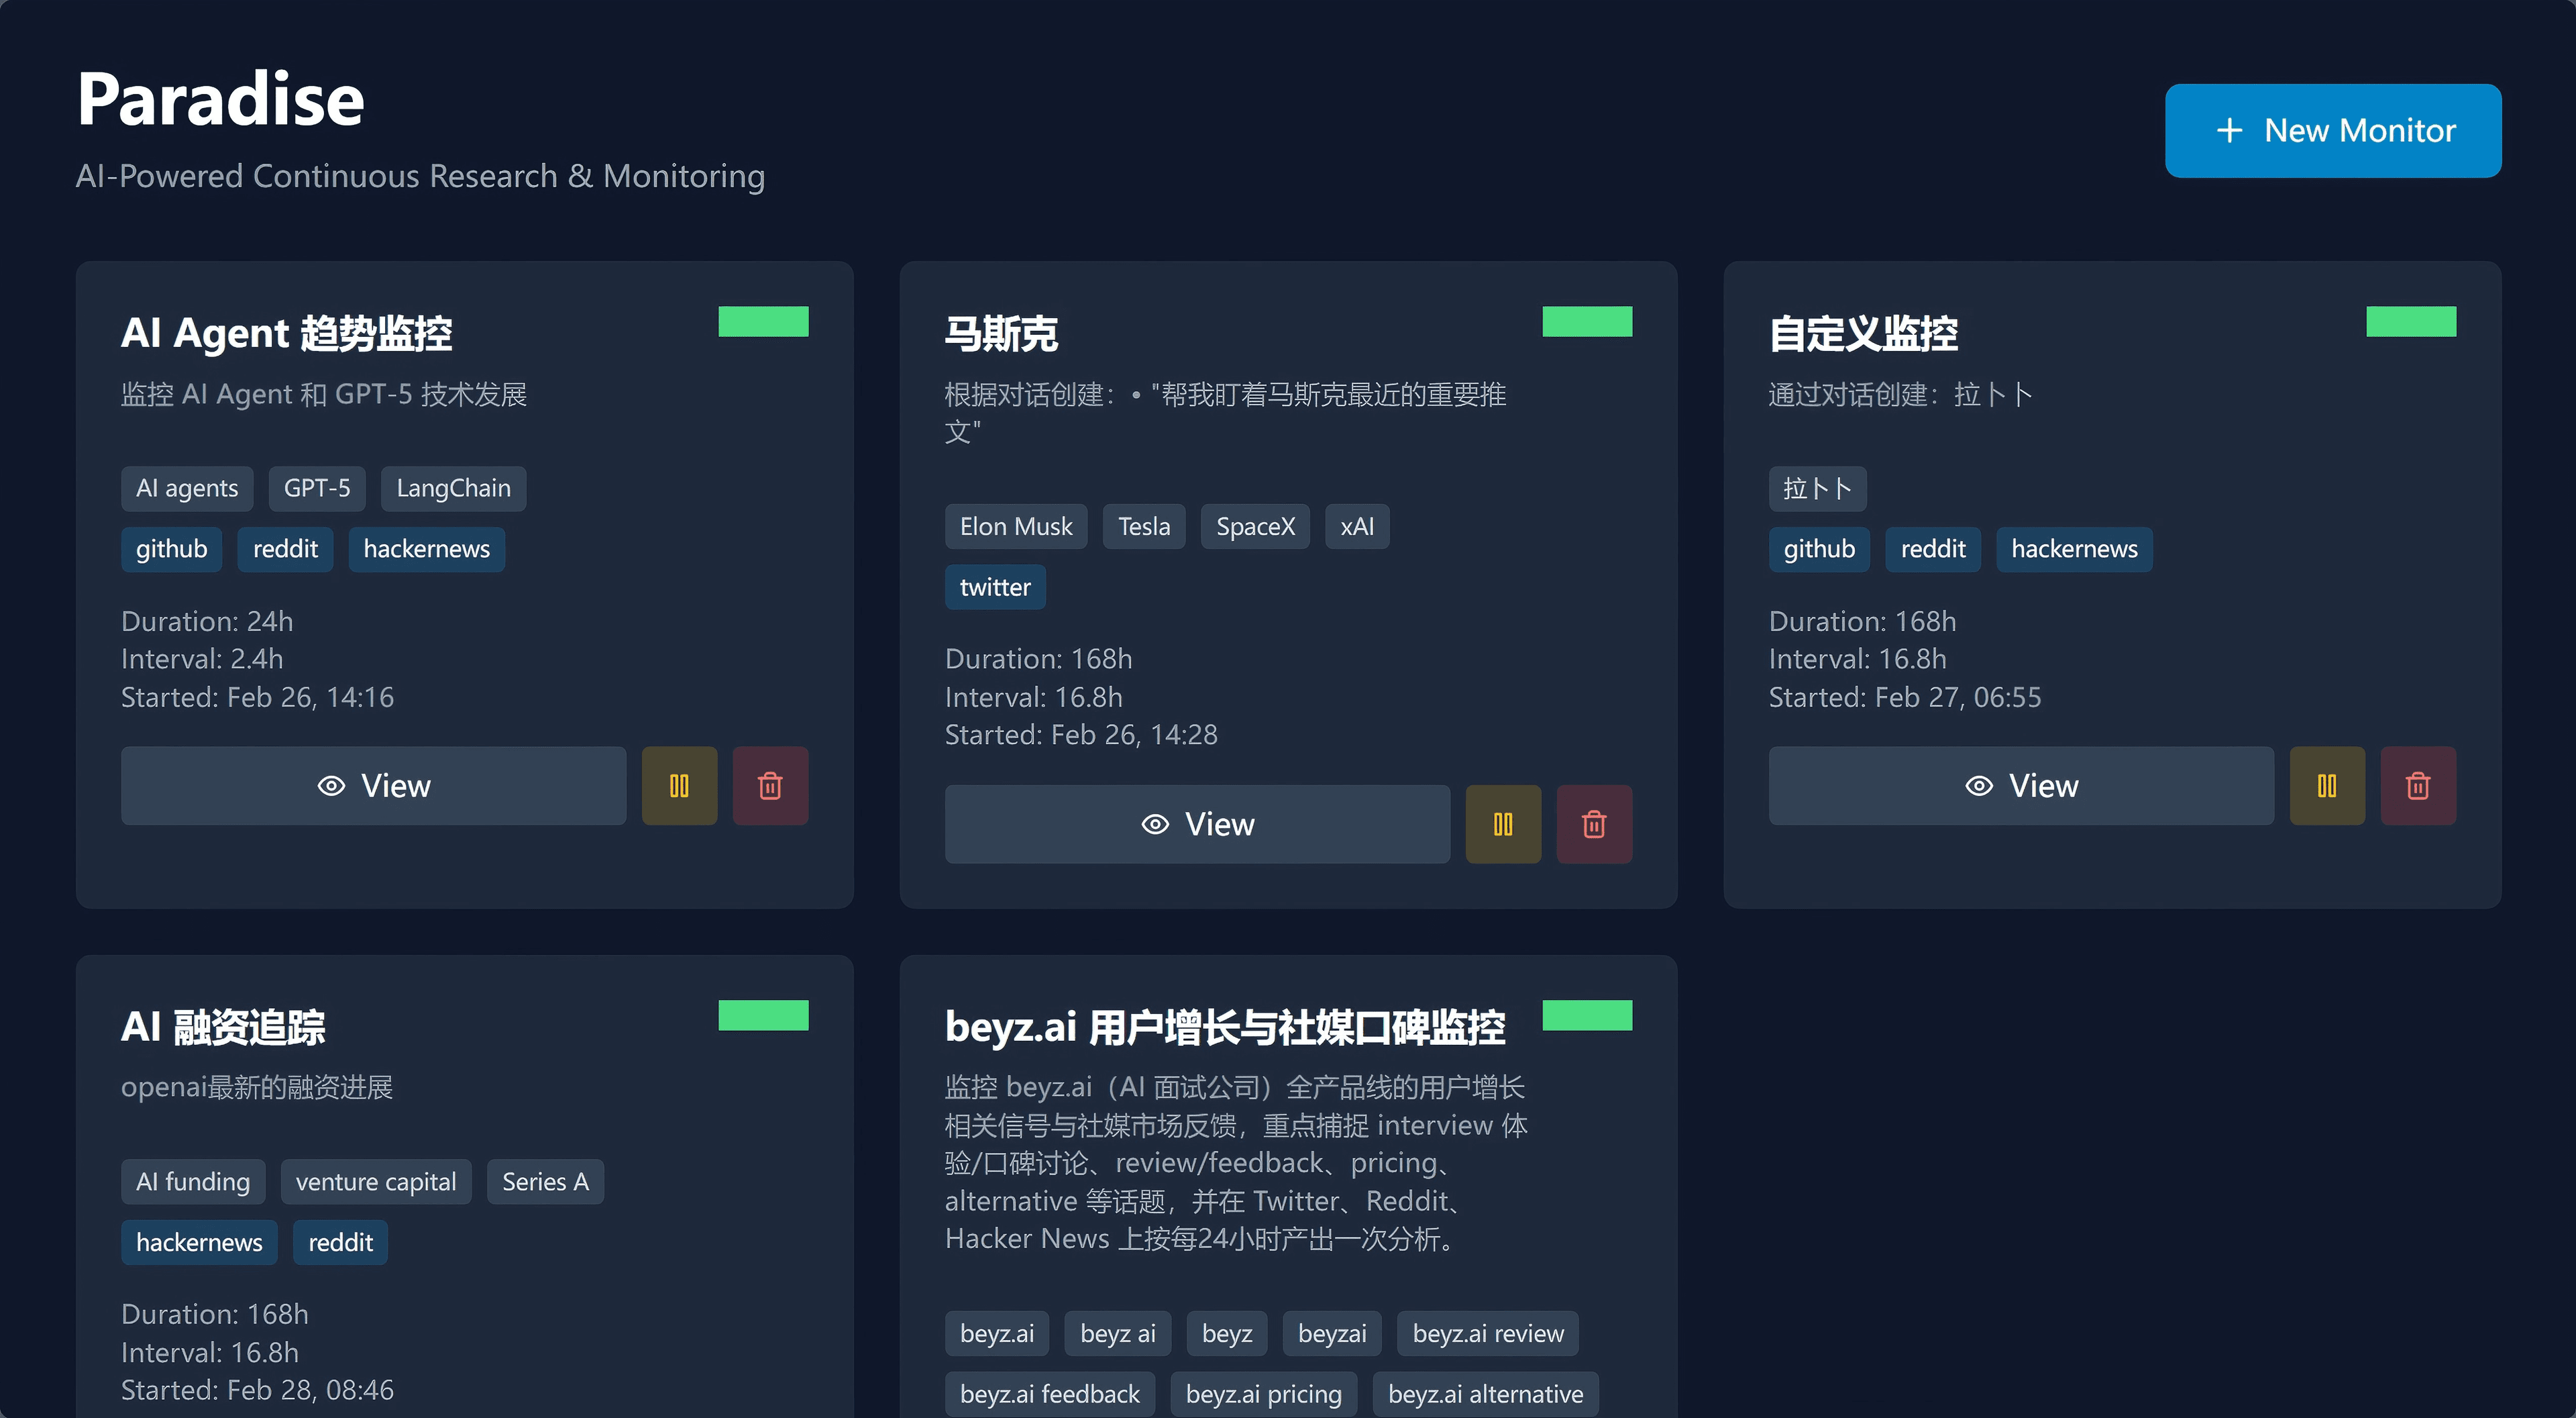Toggle the green status indicator on 马斯克 card
The height and width of the screenshot is (1418, 2576).
tap(1587, 320)
